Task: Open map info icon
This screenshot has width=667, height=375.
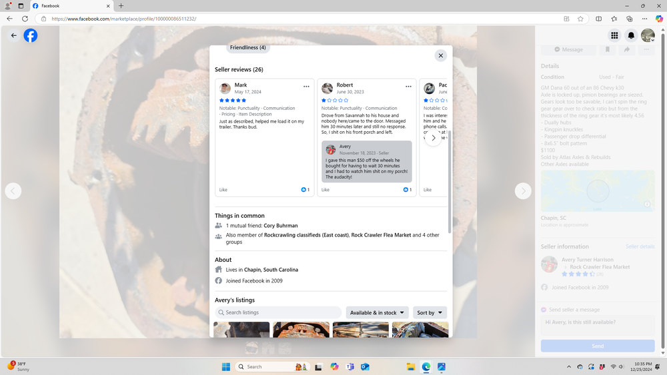Action: (x=647, y=204)
